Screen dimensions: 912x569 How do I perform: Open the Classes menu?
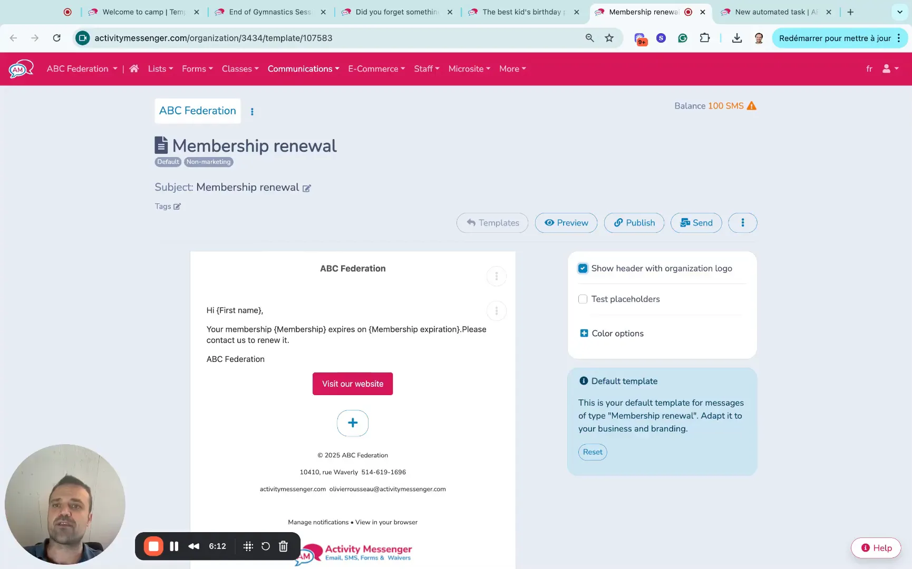point(240,68)
